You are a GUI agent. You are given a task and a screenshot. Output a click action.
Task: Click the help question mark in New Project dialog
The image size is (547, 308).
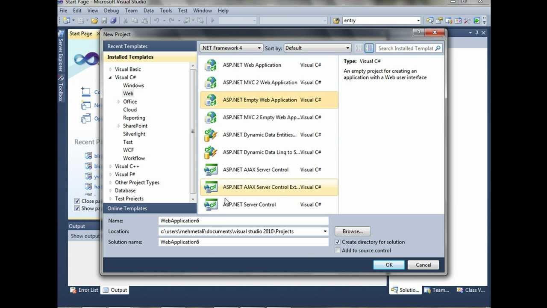[419, 33]
